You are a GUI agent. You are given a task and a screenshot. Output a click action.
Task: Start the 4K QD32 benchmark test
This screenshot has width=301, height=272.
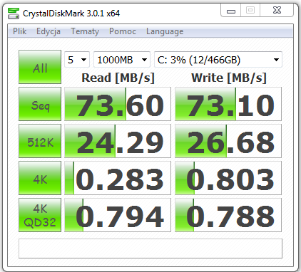coord(40,215)
